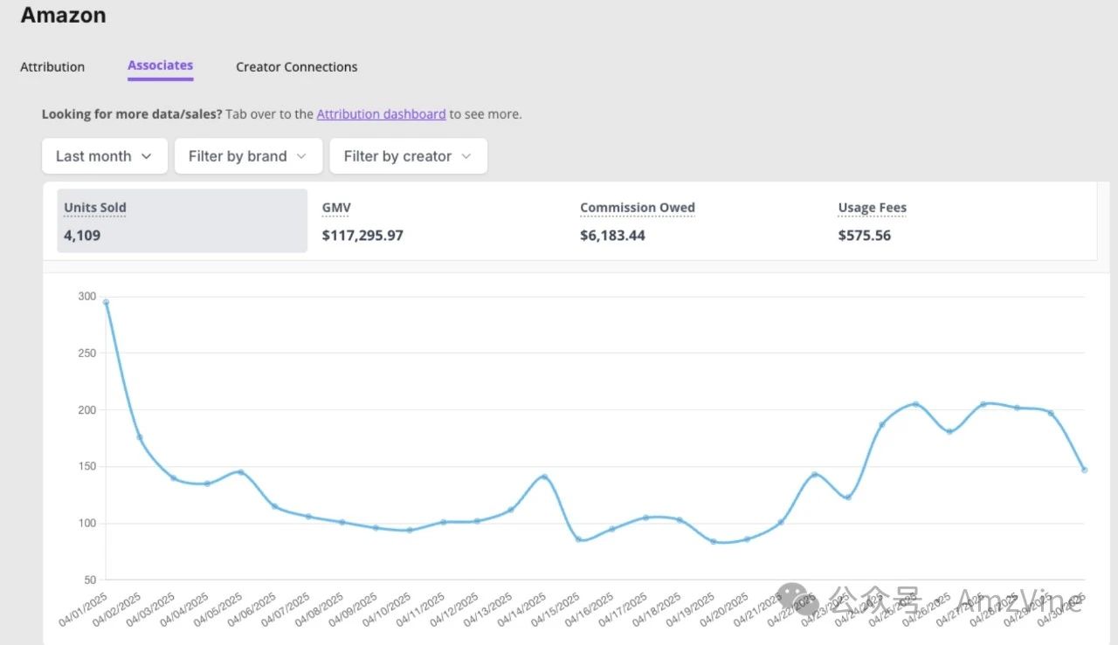The width and height of the screenshot is (1118, 645).
Task: Click the 04/25/2025 chart data point
Action: [915, 404]
